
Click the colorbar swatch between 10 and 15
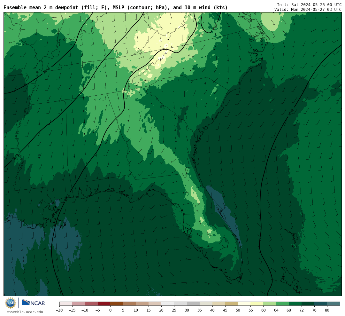tap(142, 304)
